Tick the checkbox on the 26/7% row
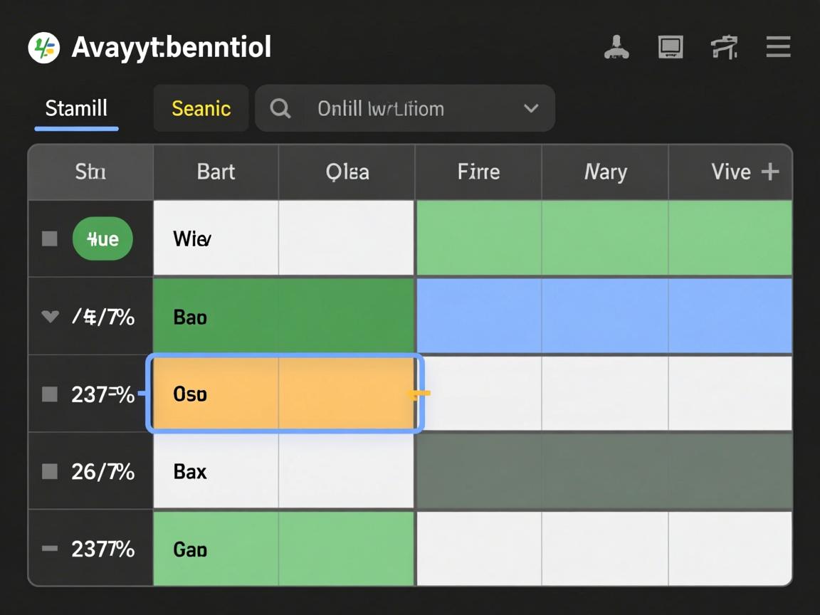The height and width of the screenshot is (615, 820). 50,471
